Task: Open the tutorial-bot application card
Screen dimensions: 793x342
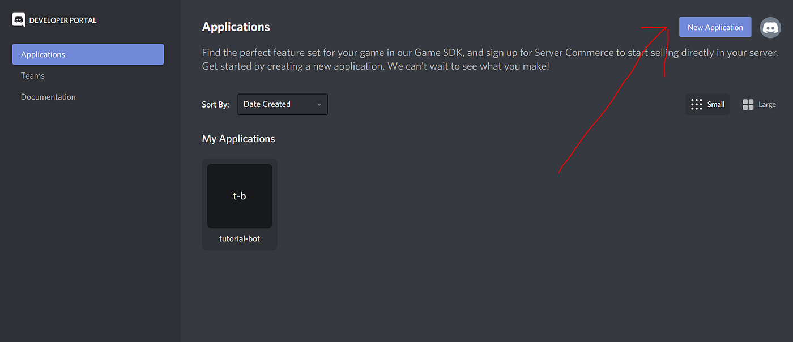Action: [x=239, y=204]
